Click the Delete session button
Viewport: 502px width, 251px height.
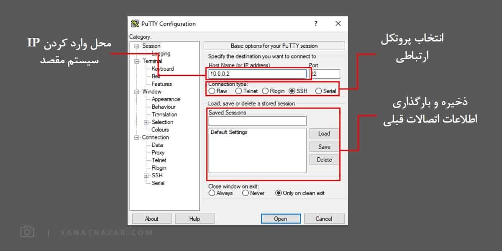(324, 160)
